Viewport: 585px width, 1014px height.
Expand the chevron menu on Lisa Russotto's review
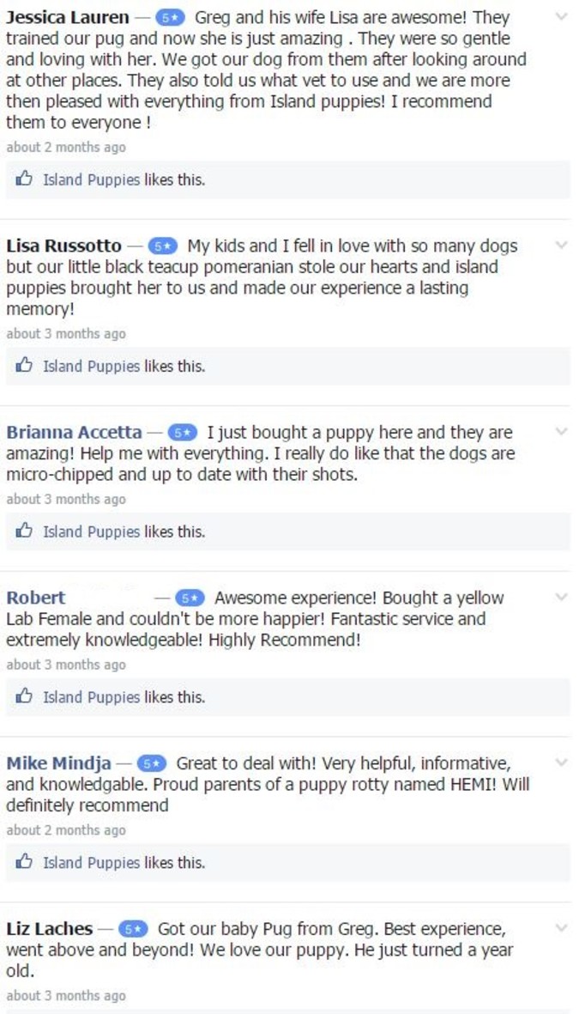coord(561,245)
